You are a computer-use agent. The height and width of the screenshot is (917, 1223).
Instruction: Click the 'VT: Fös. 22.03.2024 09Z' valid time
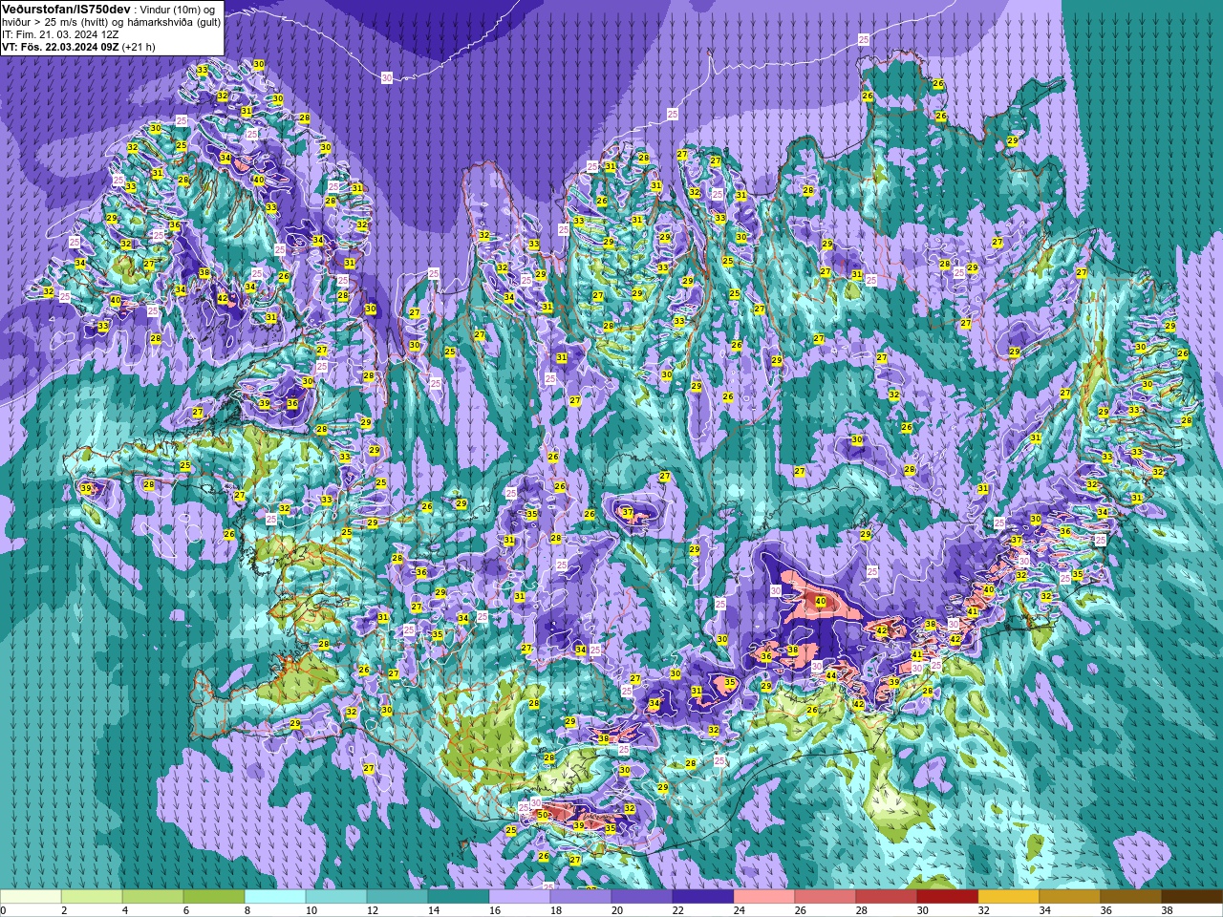[x=60, y=46]
